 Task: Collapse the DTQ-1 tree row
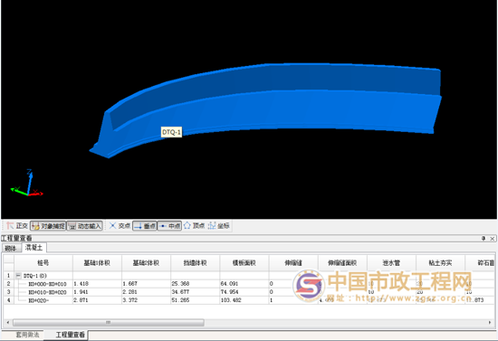18,276
